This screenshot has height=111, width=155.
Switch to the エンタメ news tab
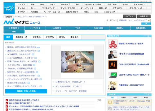(74, 37)
